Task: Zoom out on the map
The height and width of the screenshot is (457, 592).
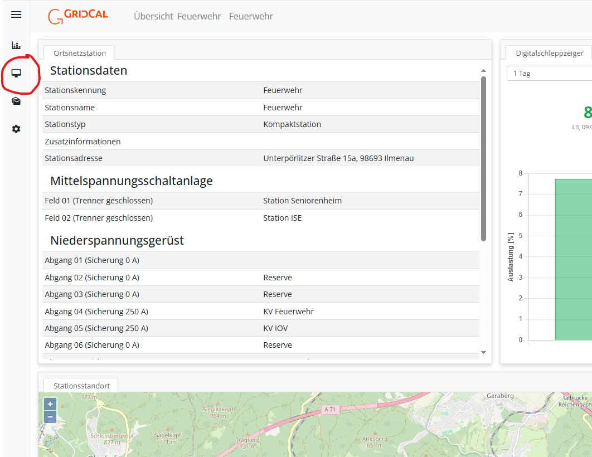Action: coord(50,417)
